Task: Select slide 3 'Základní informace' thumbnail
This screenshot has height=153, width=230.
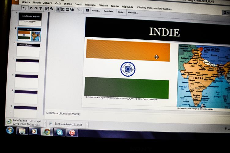Action: pyautogui.click(x=28, y=50)
